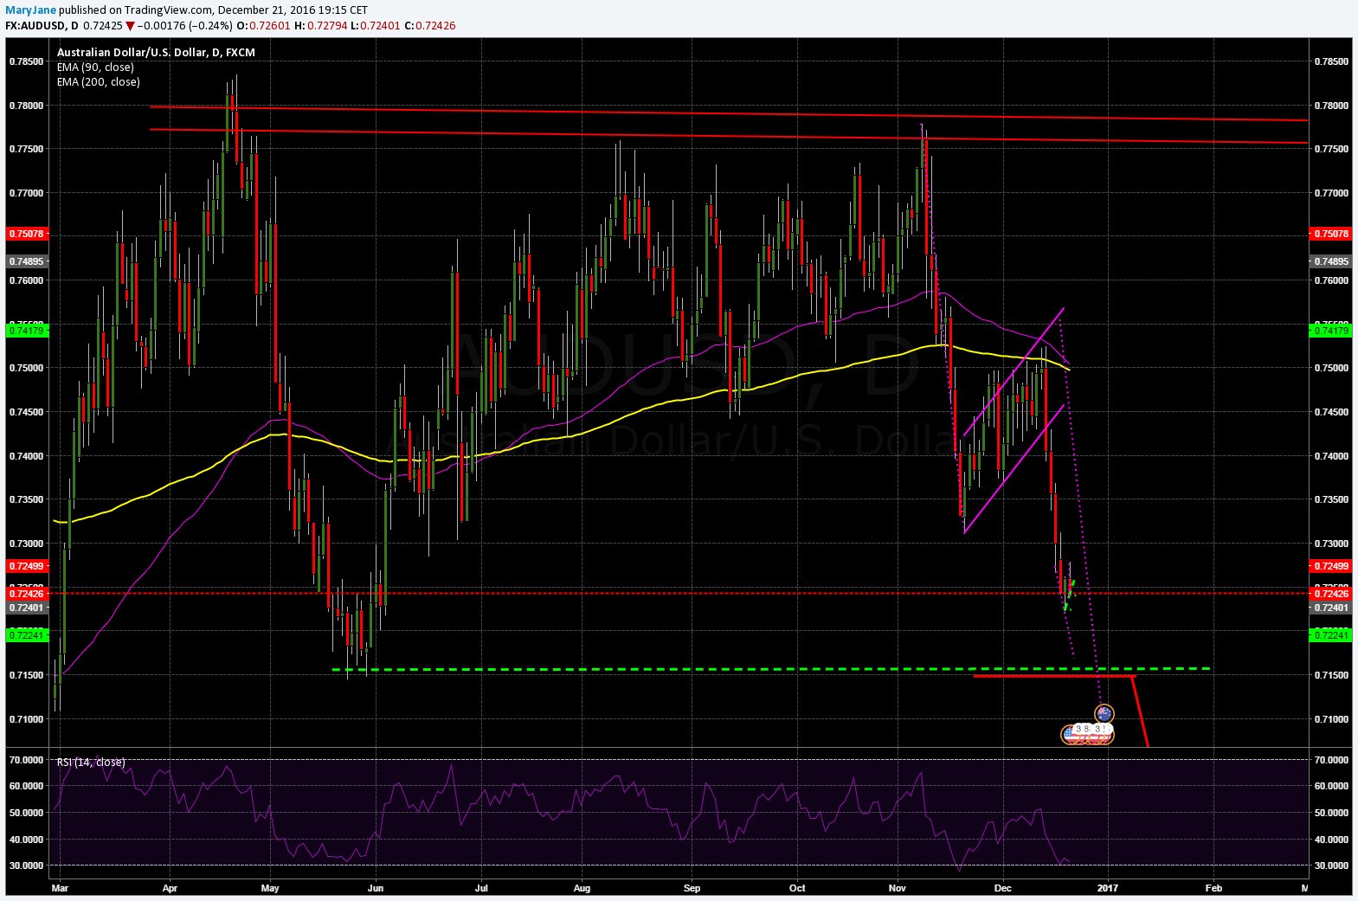
Task: Select the RSI (14, close) indicator legend
Action: coord(91,762)
